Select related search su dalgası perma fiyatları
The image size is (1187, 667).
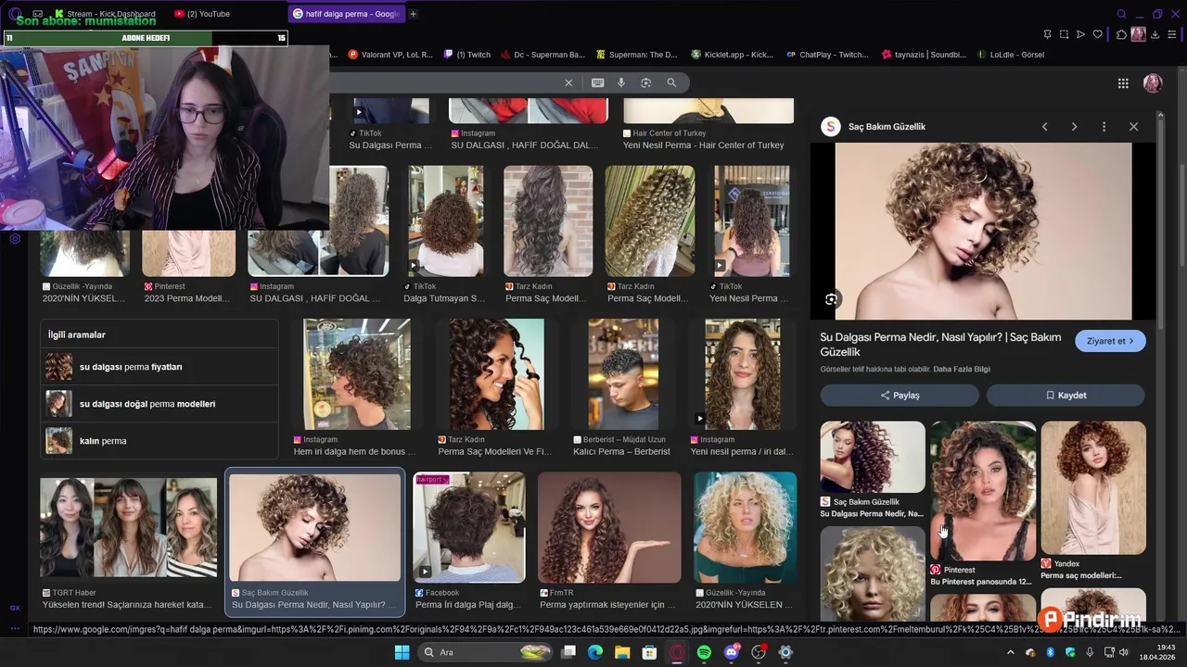pos(160,367)
